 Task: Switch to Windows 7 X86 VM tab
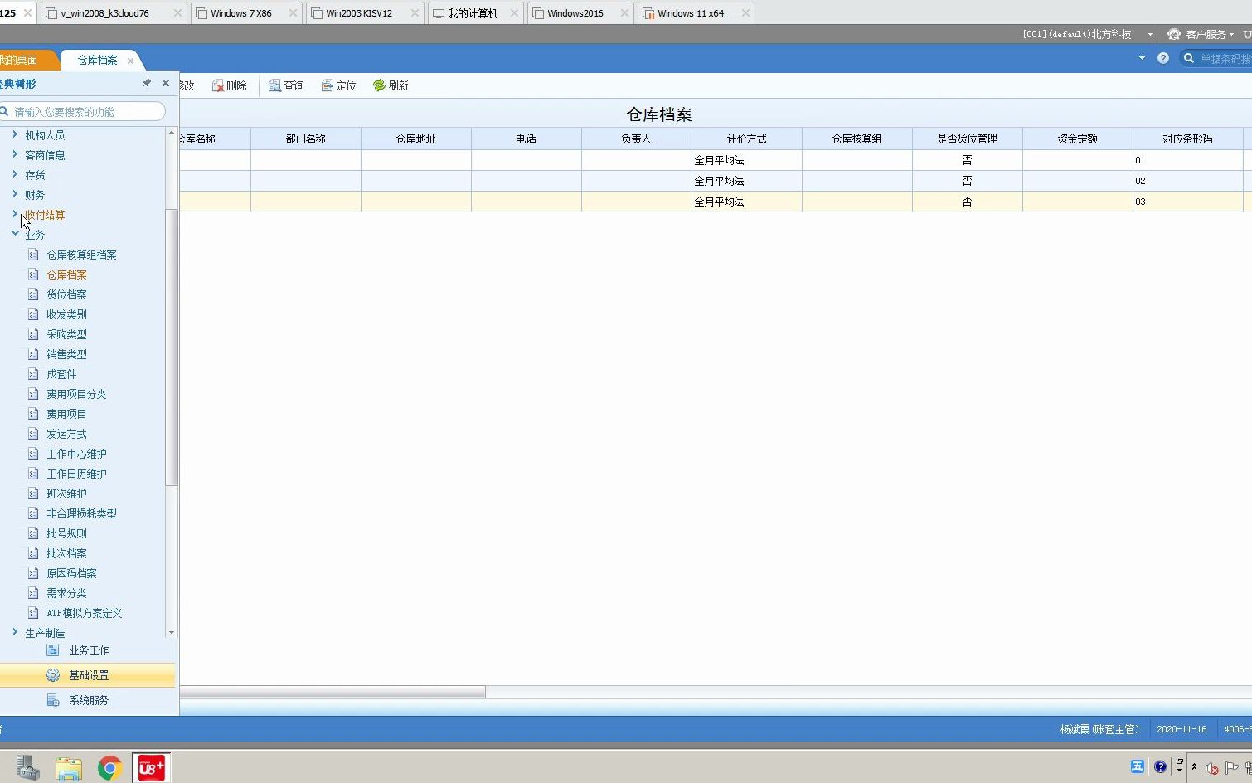pyautogui.click(x=240, y=13)
